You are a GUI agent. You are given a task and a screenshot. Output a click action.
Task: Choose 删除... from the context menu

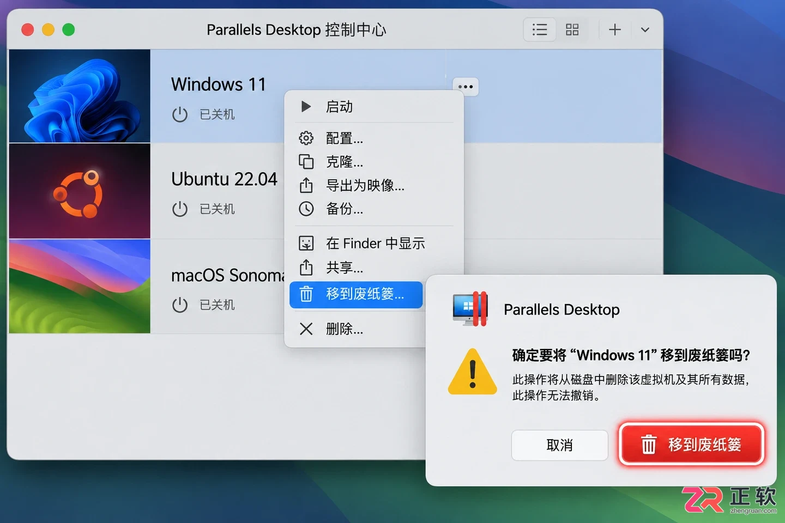point(357,329)
